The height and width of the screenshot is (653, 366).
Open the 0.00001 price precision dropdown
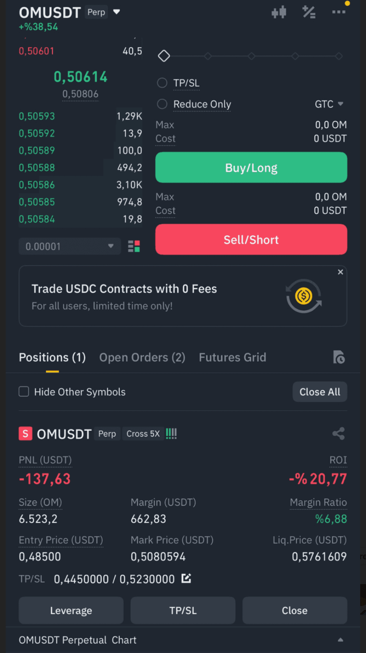70,246
